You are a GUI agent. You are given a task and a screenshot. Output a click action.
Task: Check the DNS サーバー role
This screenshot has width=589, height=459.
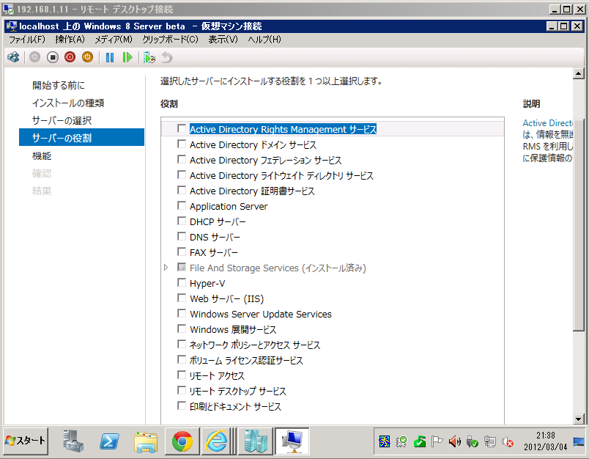click(x=182, y=237)
